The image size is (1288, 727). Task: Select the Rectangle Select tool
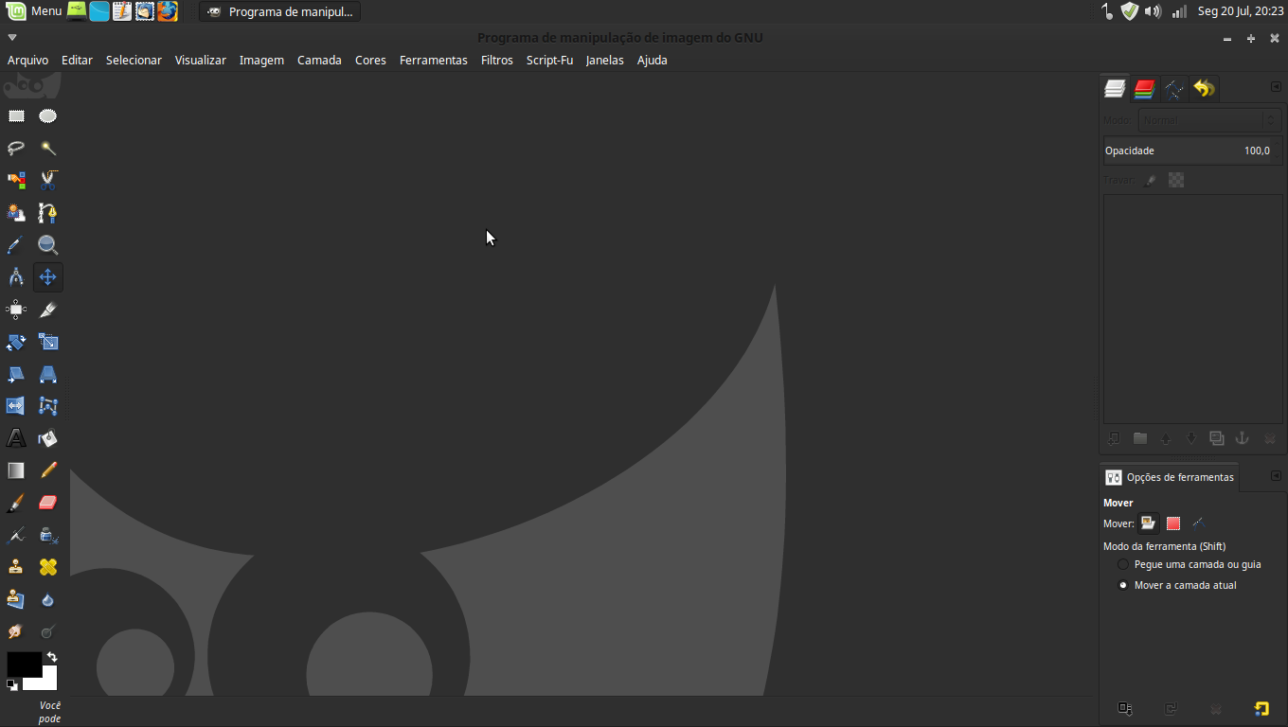(x=16, y=116)
